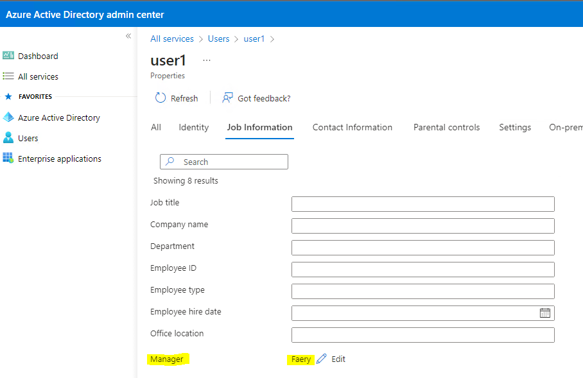This screenshot has height=378, width=583.
Task: Click the Office location input field
Action: click(x=422, y=335)
